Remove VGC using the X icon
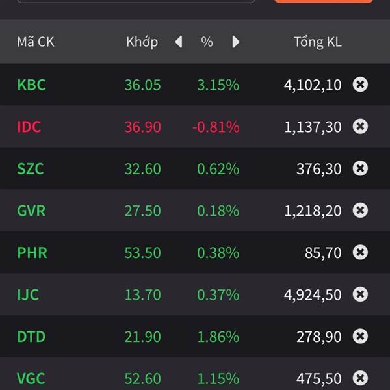This screenshot has width=390, height=390. [x=360, y=378]
